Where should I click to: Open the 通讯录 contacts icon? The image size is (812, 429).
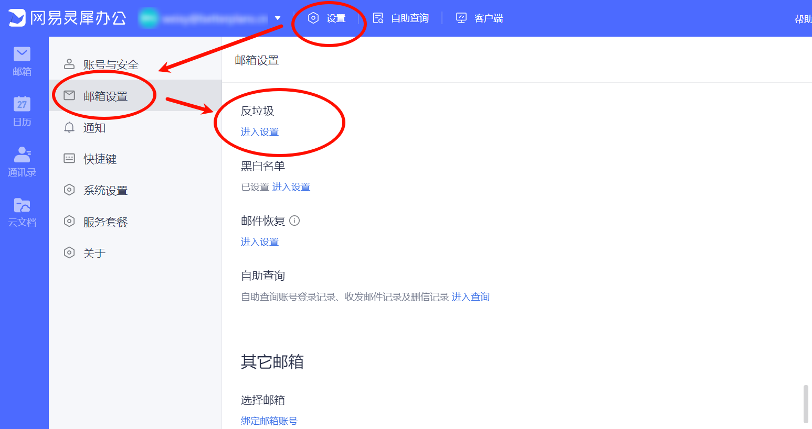click(x=22, y=155)
